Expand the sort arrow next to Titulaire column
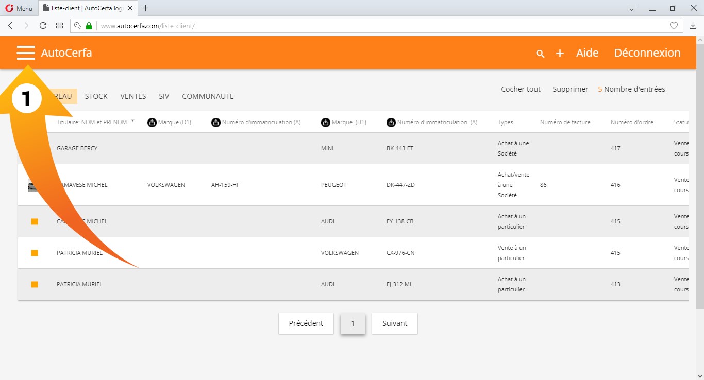Screen dimensions: 704x380 coord(132,121)
